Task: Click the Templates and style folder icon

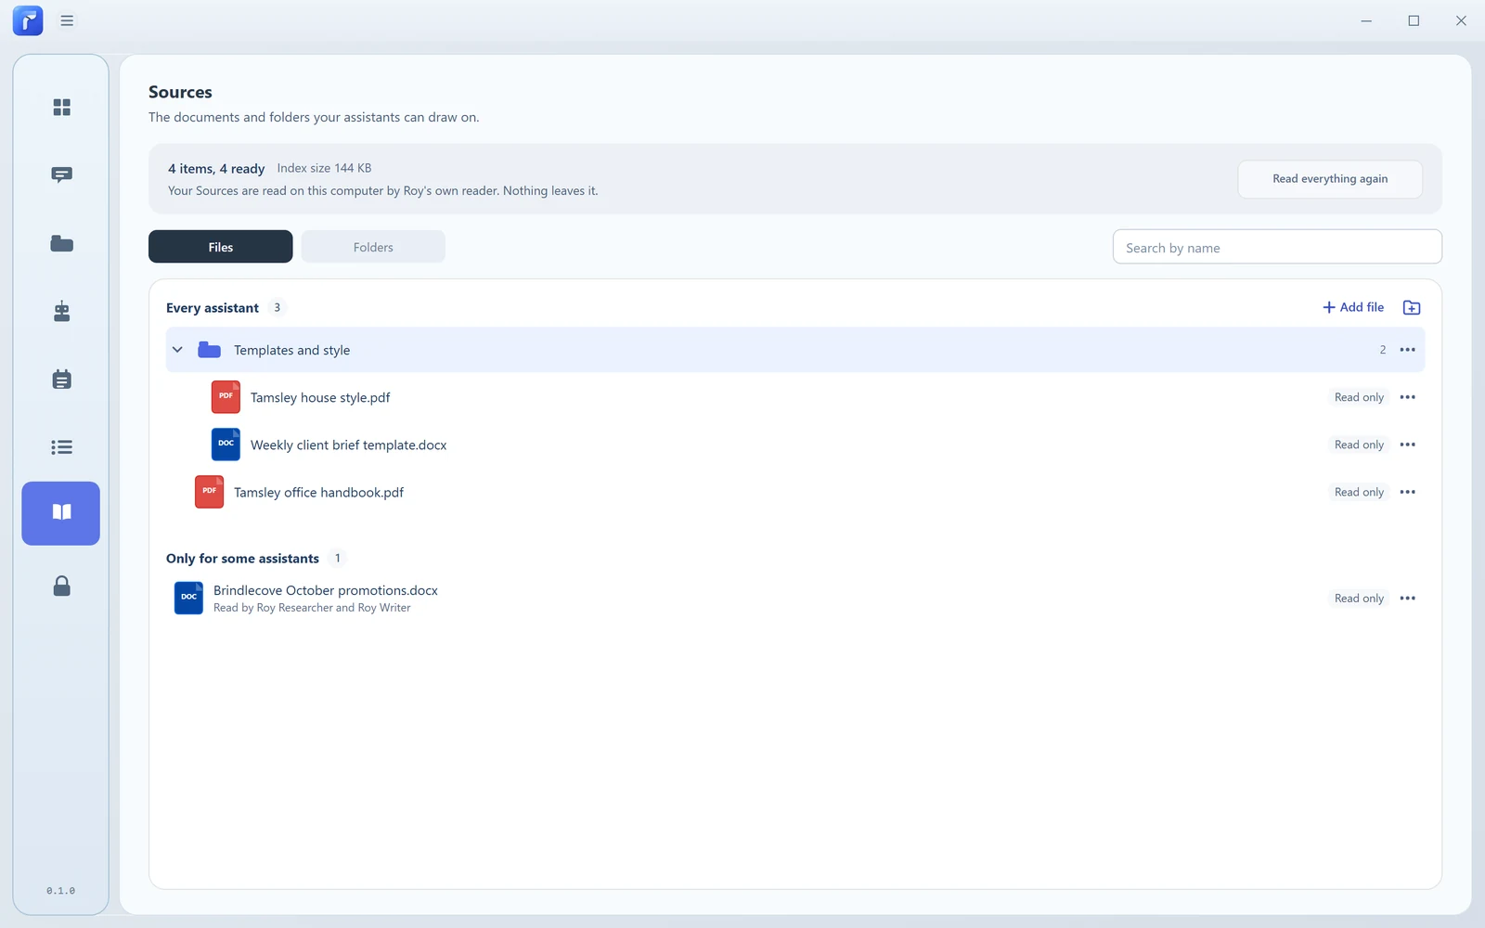Action: (x=210, y=350)
